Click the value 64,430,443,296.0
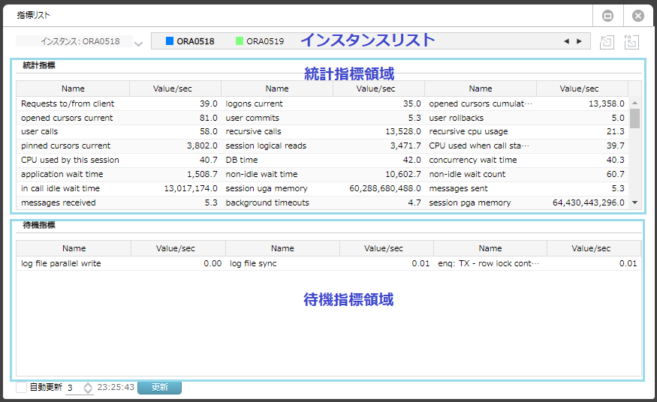 click(588, 202)
